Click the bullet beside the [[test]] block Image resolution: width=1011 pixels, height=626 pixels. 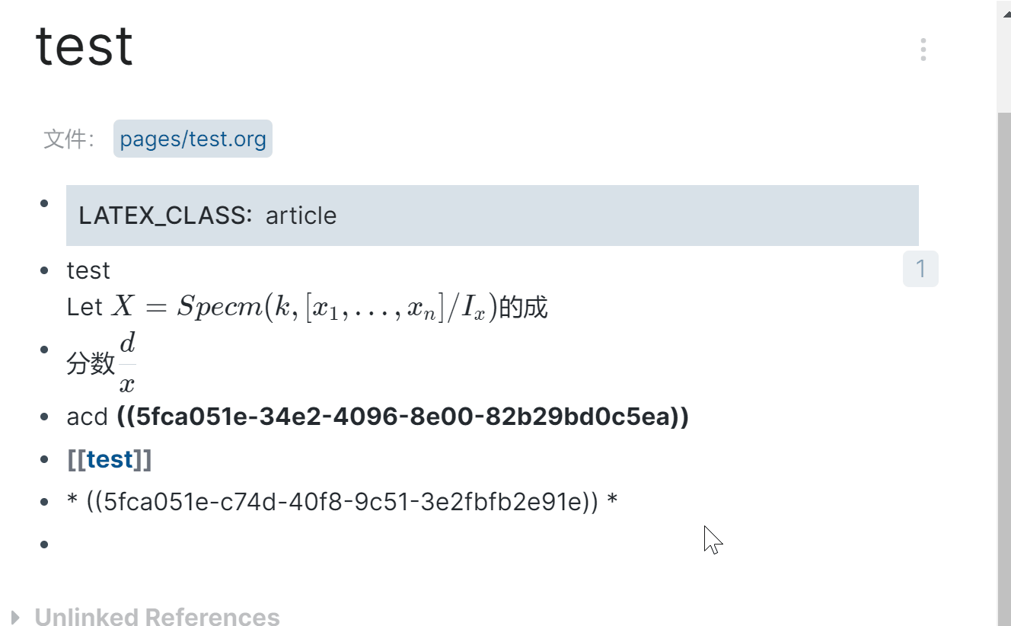(x=46, y=459)
